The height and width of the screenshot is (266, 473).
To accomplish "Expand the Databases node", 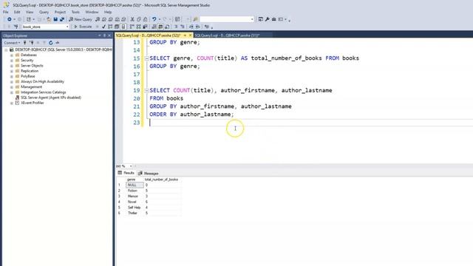I will (x=12, y=55).
